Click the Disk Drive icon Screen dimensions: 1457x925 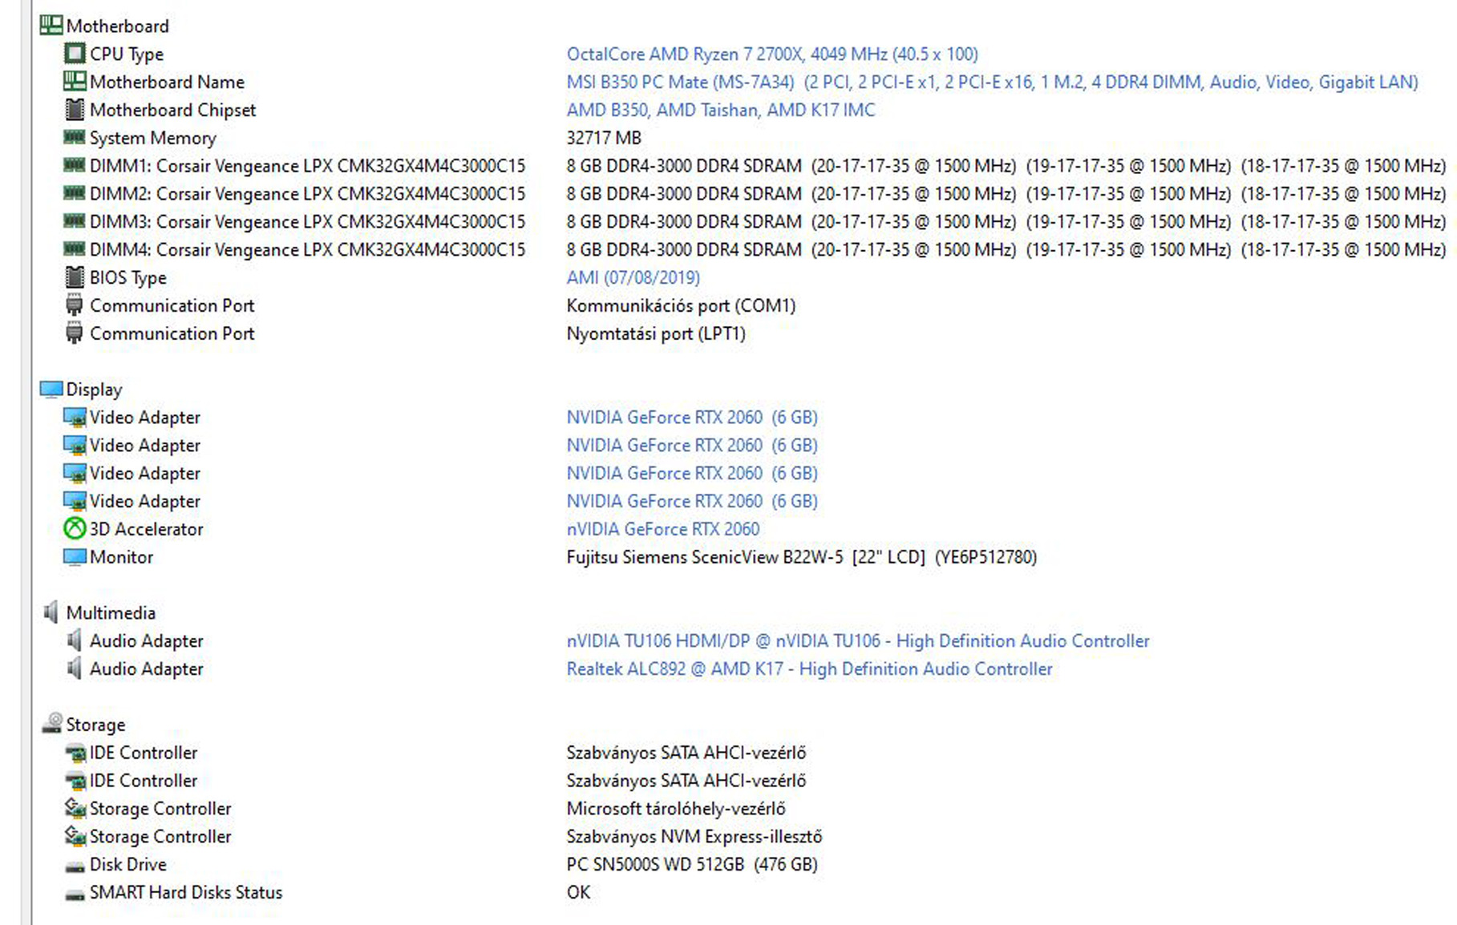click(x=75, y=866)
